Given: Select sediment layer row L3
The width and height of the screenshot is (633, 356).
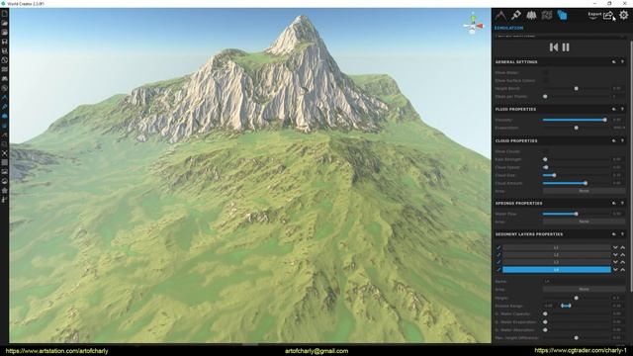Looking at the screenshot, I should point(556,262).
